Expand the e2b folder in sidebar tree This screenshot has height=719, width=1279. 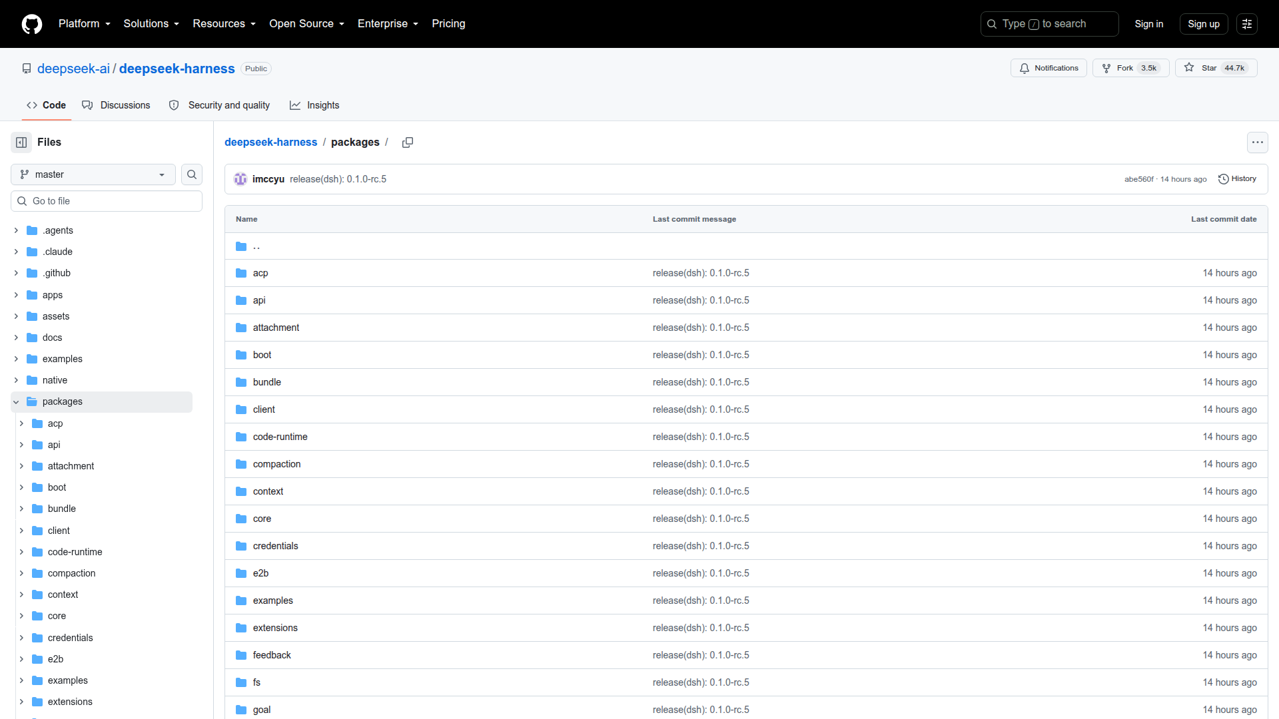(21, 659)
